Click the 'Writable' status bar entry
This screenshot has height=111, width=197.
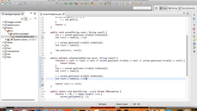pos(102,104)
